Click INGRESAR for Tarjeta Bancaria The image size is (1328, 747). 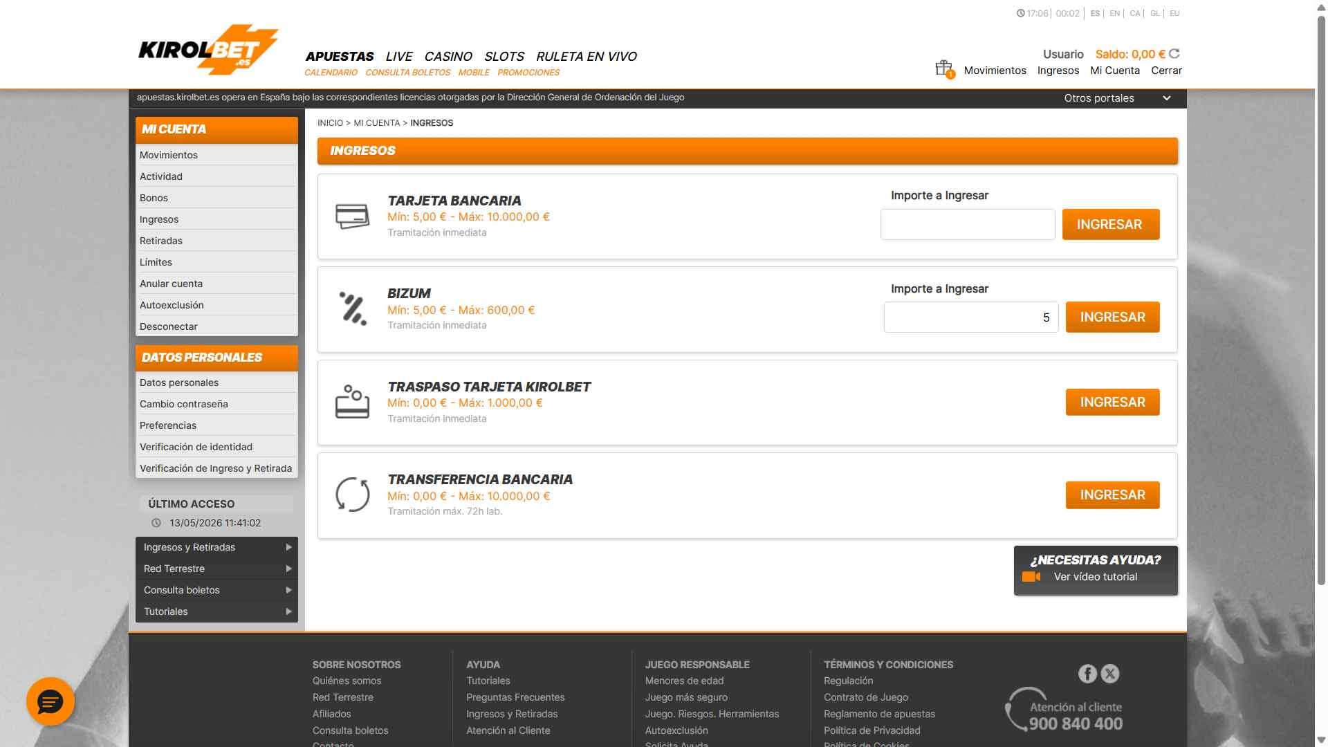tap(1111, 224)
